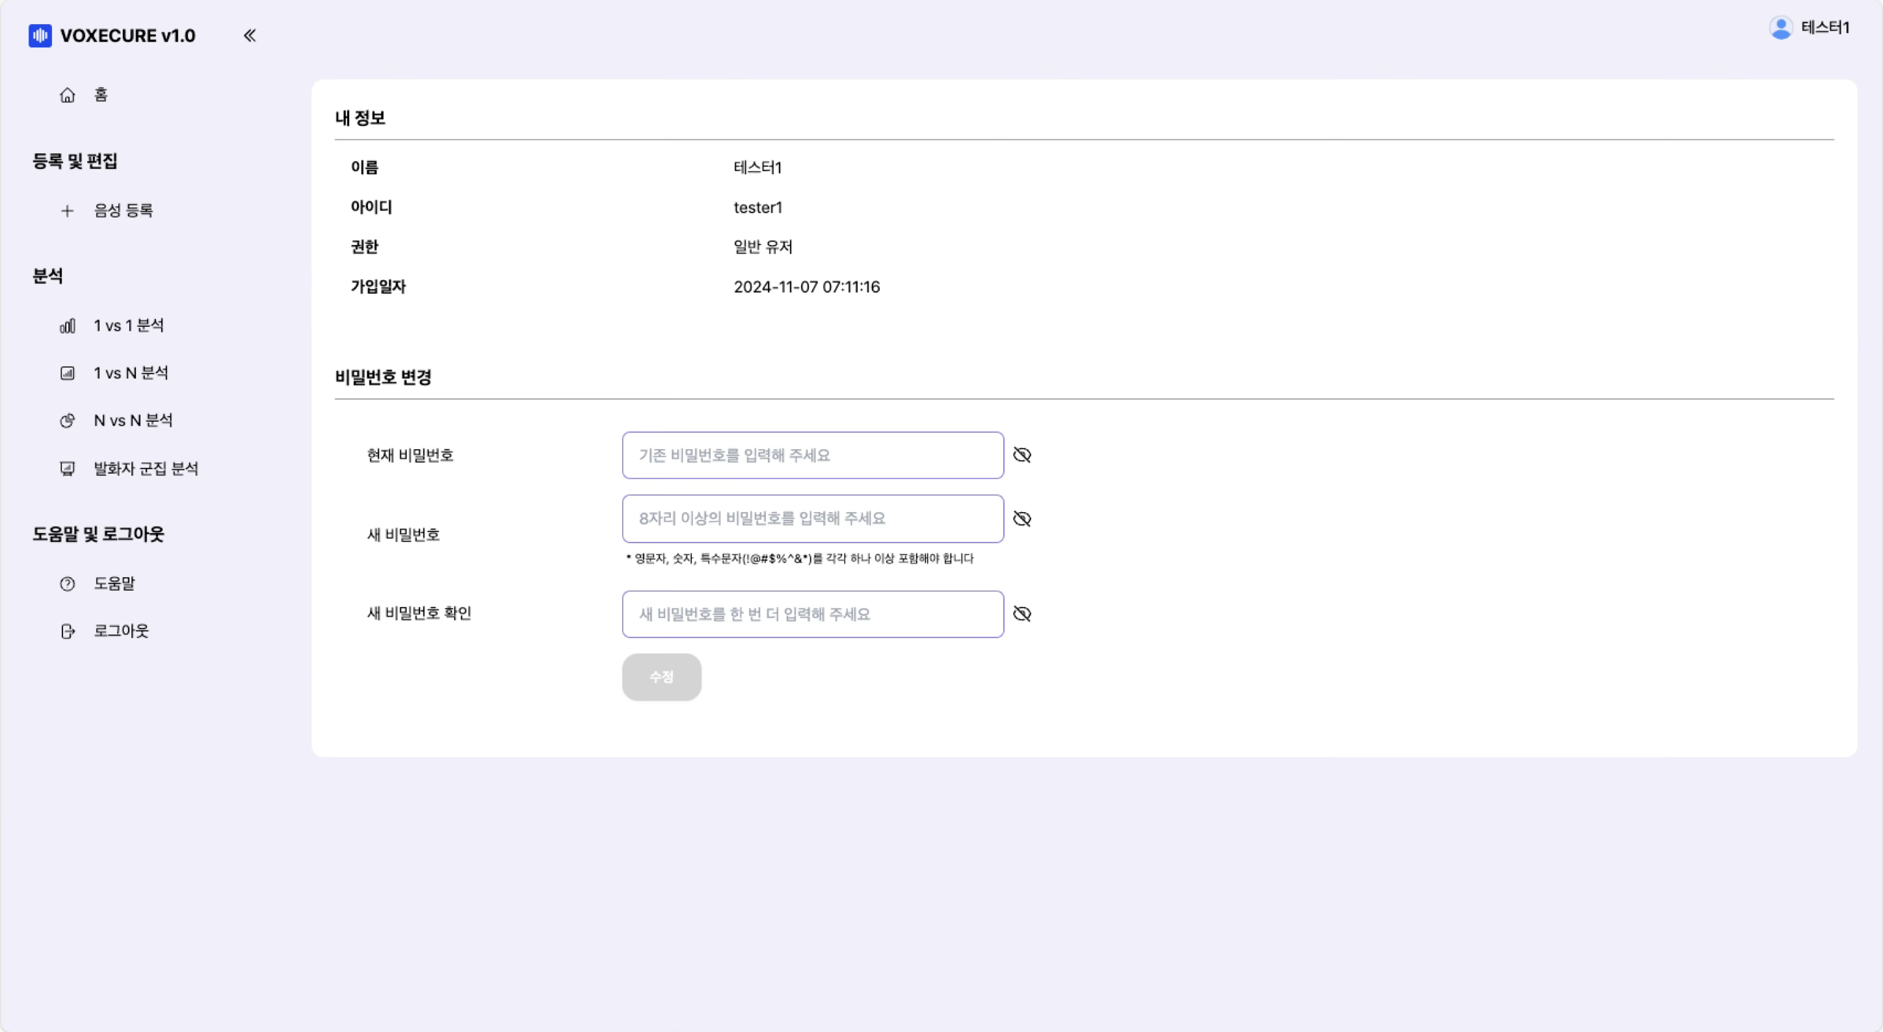Viewport: 1883px width, 1032px height.
Task: Click the 로그아웃 exit icon
Action: point(67,631)
